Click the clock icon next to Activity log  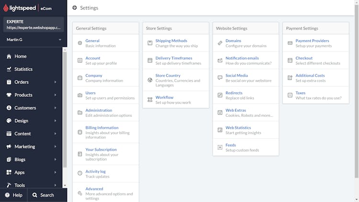coord(79,173)
